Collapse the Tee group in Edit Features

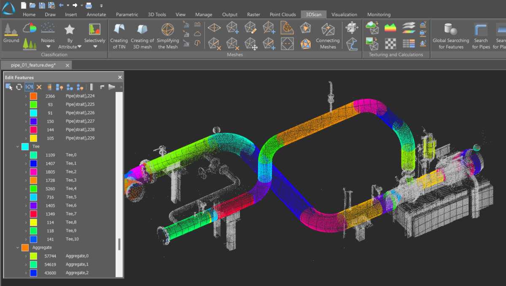pos(18,146)
